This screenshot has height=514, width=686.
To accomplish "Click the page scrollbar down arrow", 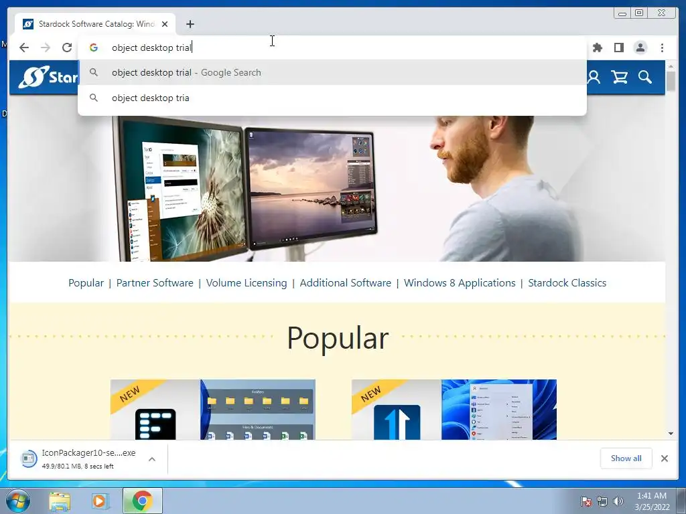I will (x=671, y=434).
